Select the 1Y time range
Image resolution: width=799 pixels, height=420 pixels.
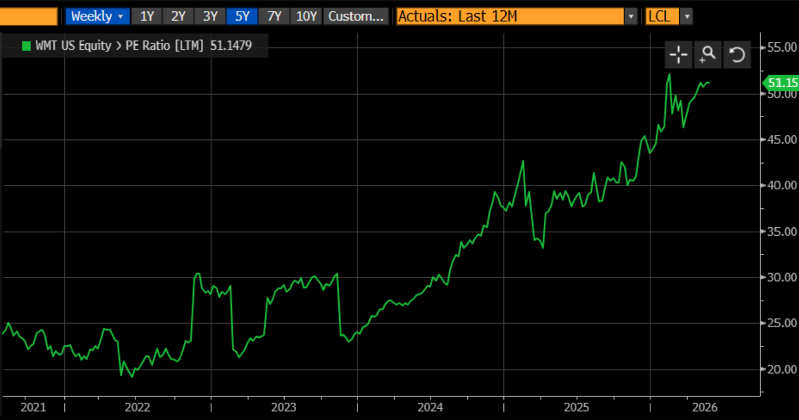tap(147, 16)
